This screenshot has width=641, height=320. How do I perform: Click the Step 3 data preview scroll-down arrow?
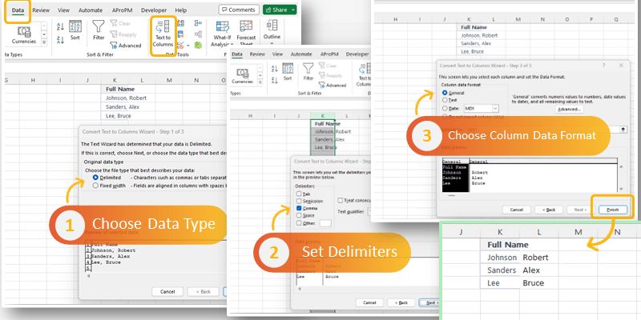(x=622, y=189)
